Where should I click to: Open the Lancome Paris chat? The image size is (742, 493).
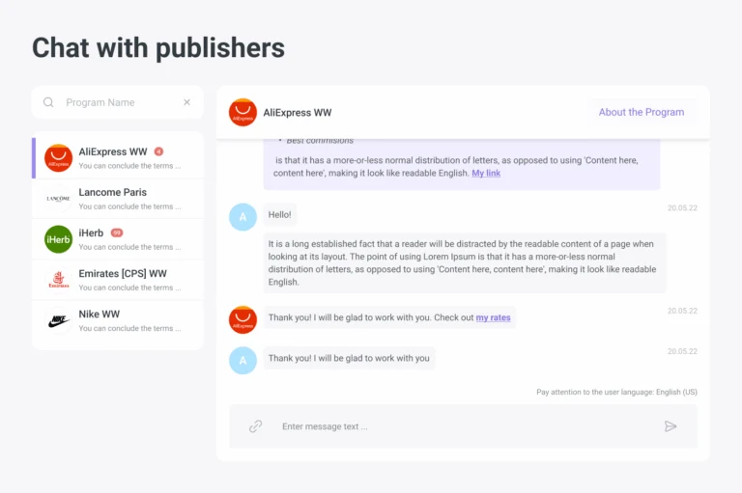click(118, 199)
